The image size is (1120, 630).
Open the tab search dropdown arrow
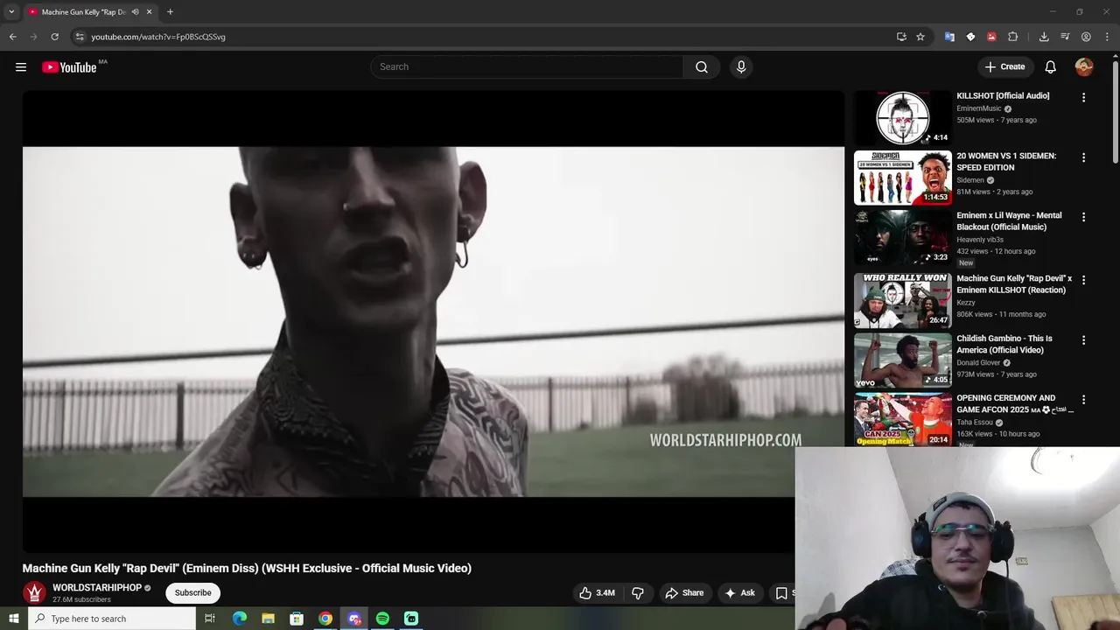[11, 12]
